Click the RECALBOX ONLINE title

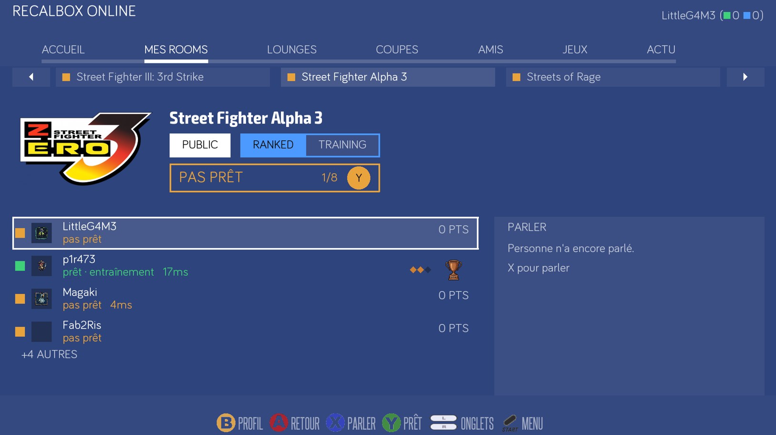(74, 11)
